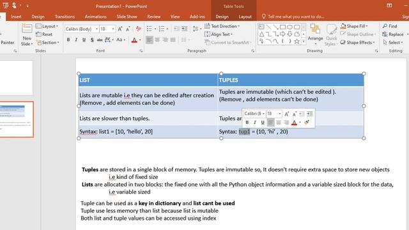Open the Font dialog launcher

[x=141, y=51]
